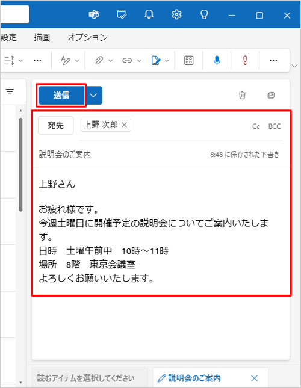Open the オプション tab
Image resolution: width=301 pixels, height=388 pixels.
click(88, 37)
